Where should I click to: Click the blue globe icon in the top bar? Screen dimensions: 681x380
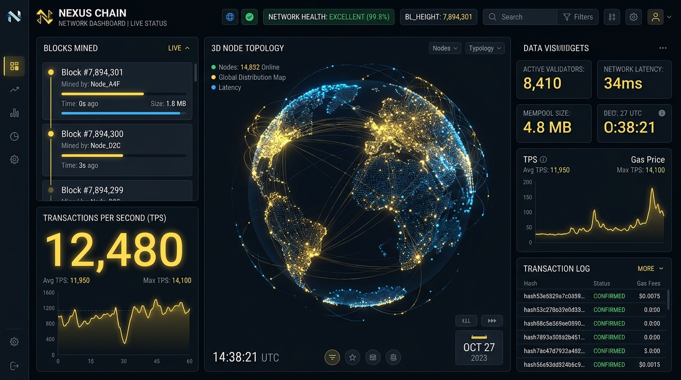pyautogui.click(x=230, y=17)
